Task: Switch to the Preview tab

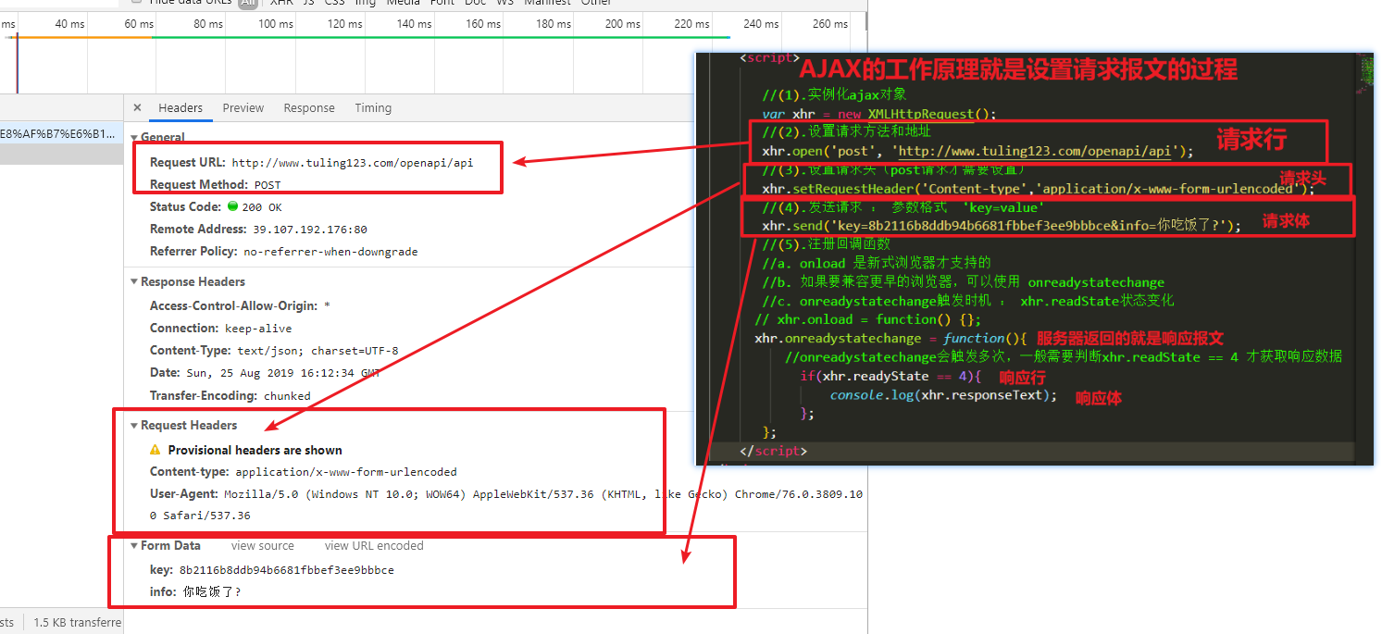Action: pos(243,108)
